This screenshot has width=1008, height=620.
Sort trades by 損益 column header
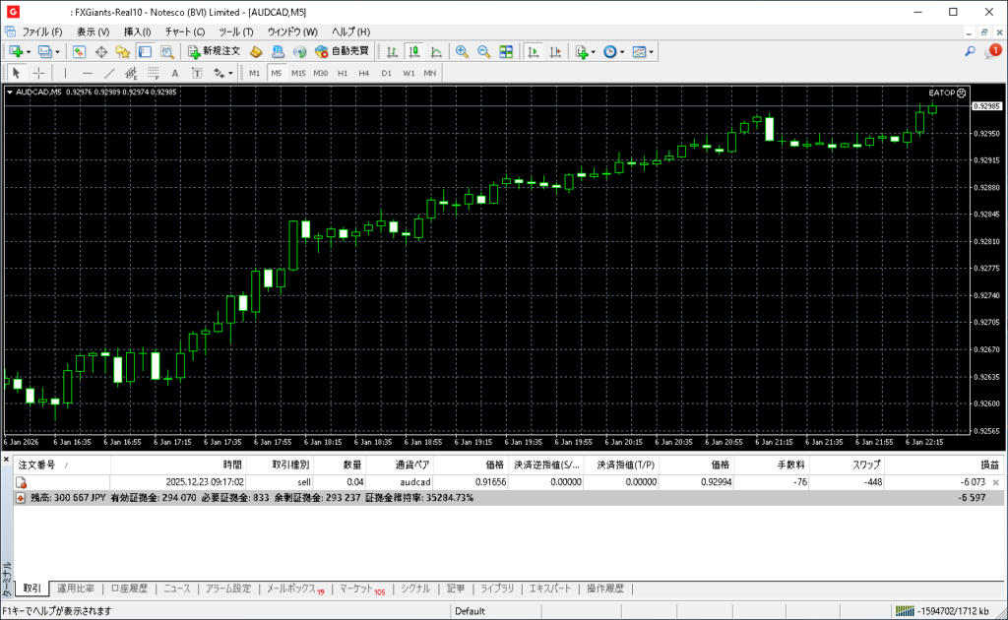tap(988, 465)
